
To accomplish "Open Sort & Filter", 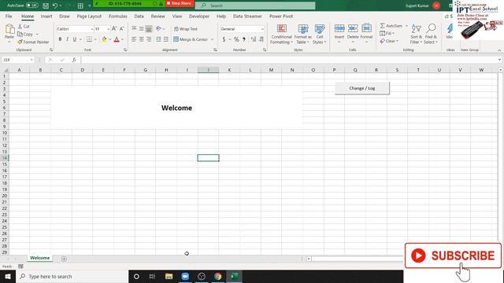I will tap(417, 34).
